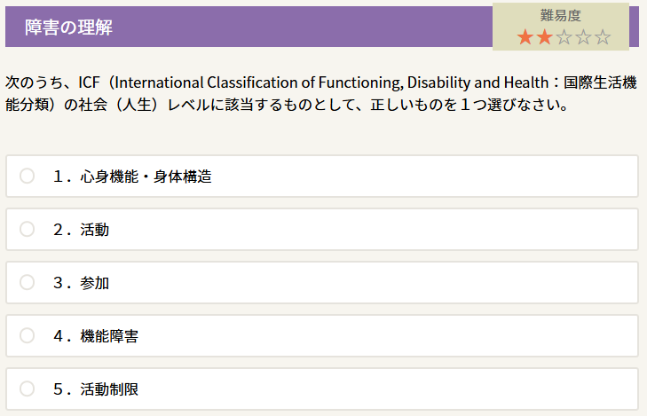The image size is (647, 416).
Task: Click the 難易度 label
Action: (560, 15)
